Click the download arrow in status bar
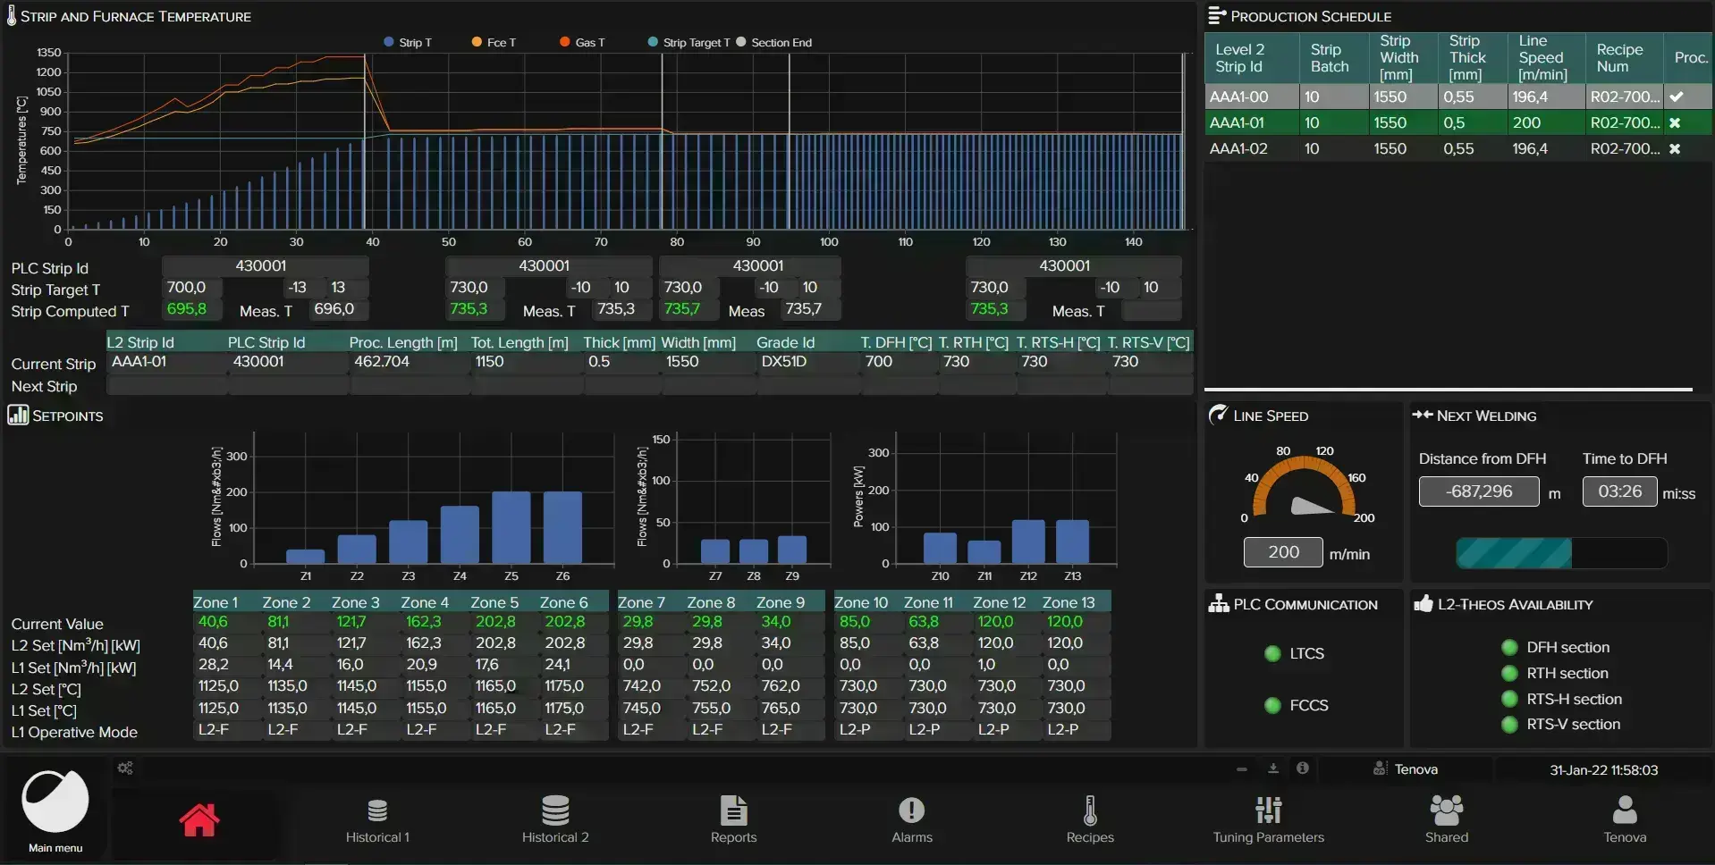1715x865 pixels. (x=1273, y=768)
